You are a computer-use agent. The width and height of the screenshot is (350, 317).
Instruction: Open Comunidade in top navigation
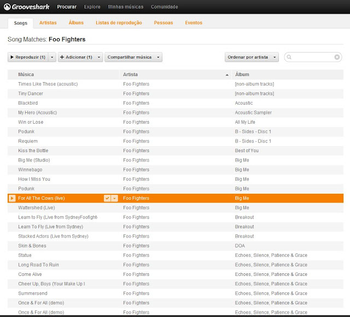click(x=164, y=7)
